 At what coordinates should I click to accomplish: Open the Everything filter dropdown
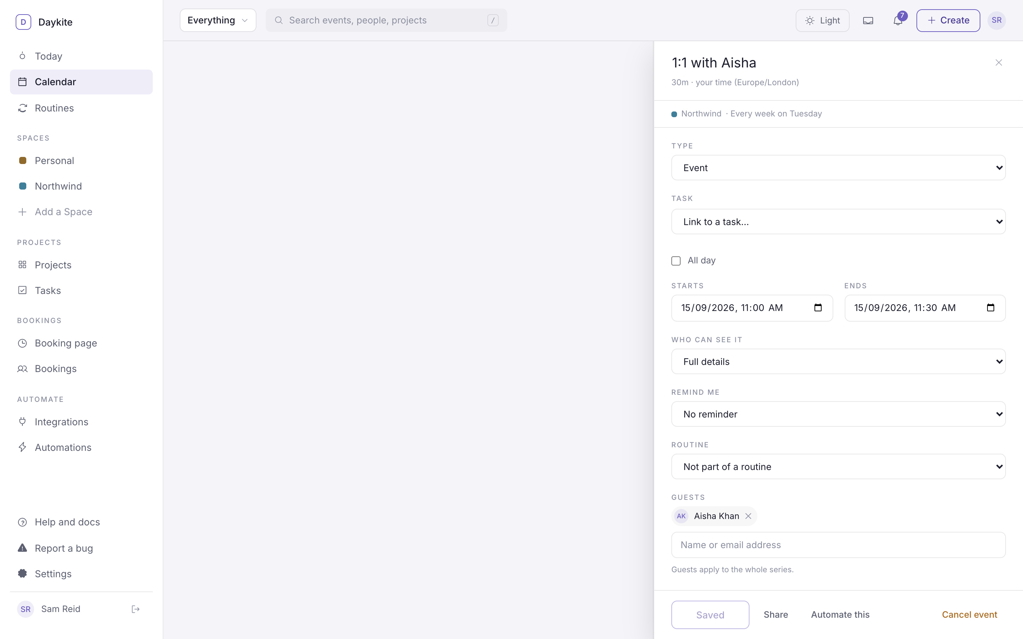point(218,20)
